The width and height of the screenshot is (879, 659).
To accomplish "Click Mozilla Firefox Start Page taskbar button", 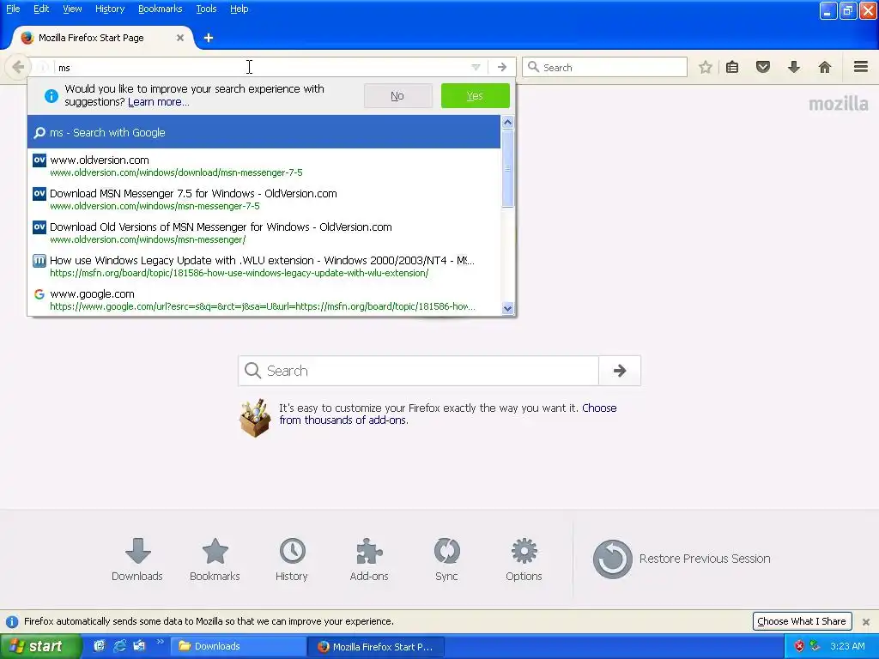I will coord(376,646).
